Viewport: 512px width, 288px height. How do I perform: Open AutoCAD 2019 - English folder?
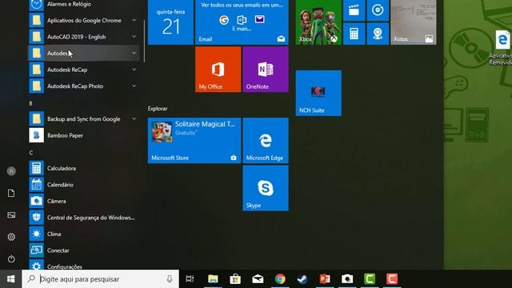84,37
